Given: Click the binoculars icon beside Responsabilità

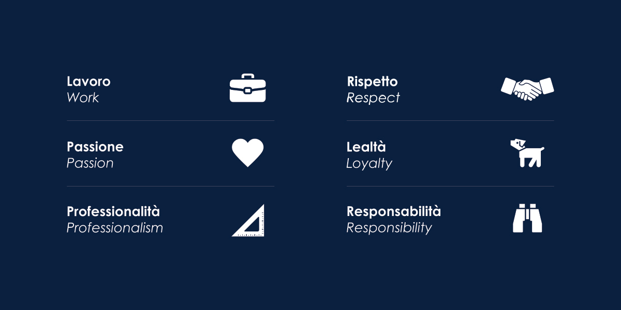Looking at the screenshot, I should tap(527, 219).
